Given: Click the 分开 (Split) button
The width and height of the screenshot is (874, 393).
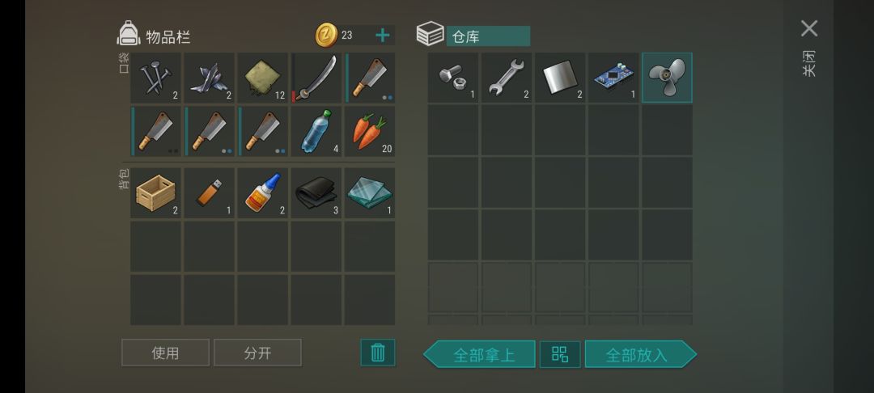Looking at the screenshot, I should point(257,353).
